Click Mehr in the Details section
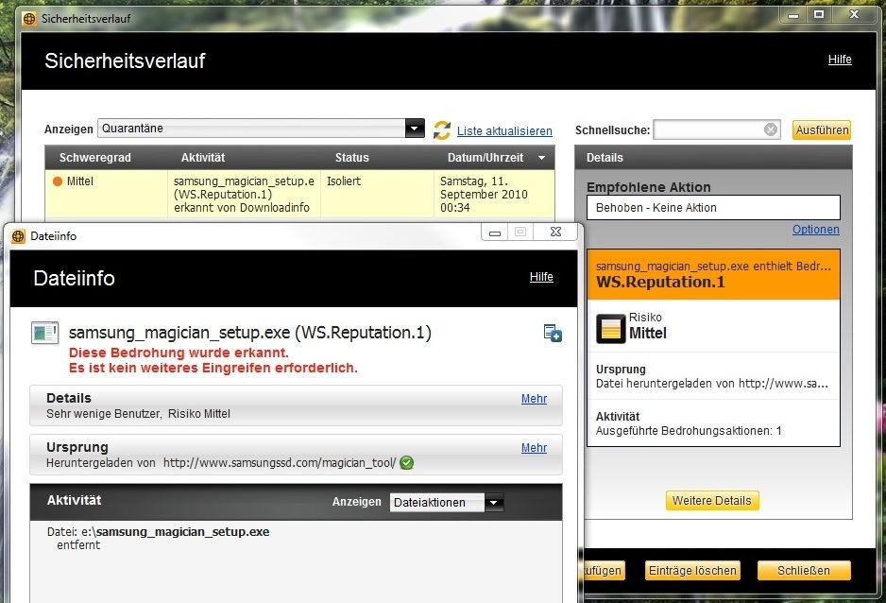The height and width of the screenshot is (603, 886). point(534,399)
